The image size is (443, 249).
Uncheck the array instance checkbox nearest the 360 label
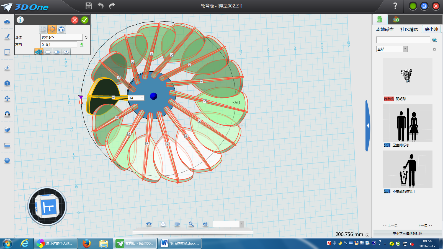point(205,101)
